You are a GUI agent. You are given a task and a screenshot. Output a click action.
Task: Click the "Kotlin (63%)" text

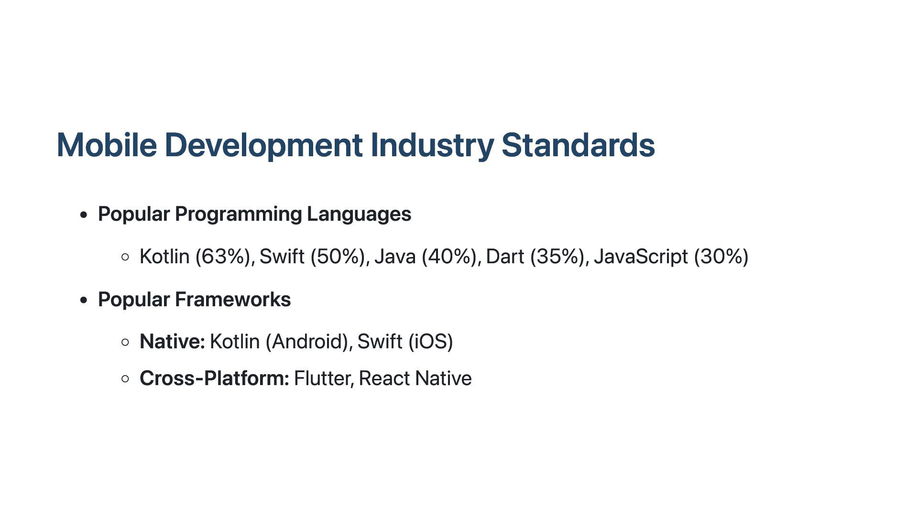[196, 257]
